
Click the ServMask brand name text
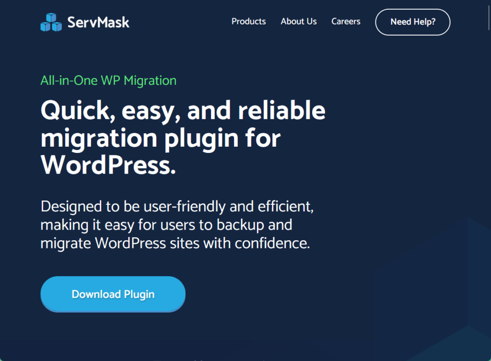[98, 22]
